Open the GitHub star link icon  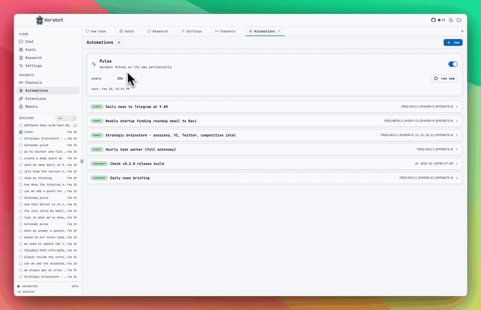pos(433,20)
